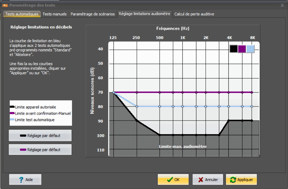Go to Calcul de perte auditive tab

pyautogui.click(x=194, y=14)
